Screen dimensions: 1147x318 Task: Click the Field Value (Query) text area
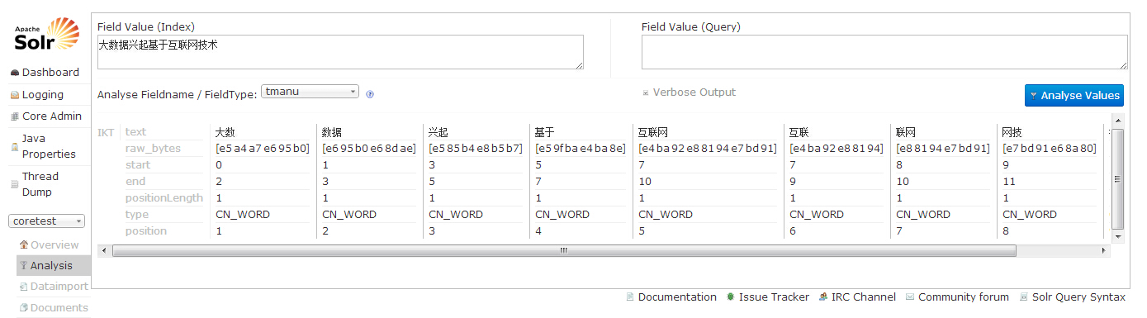coord(884,52)
